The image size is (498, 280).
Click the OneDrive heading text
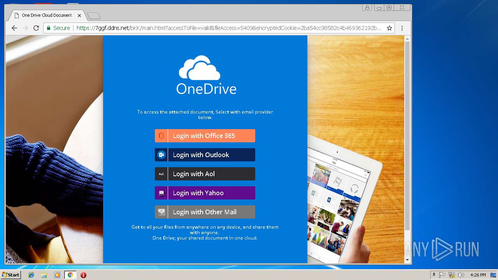pyautogui.click(x=206, y=89)
